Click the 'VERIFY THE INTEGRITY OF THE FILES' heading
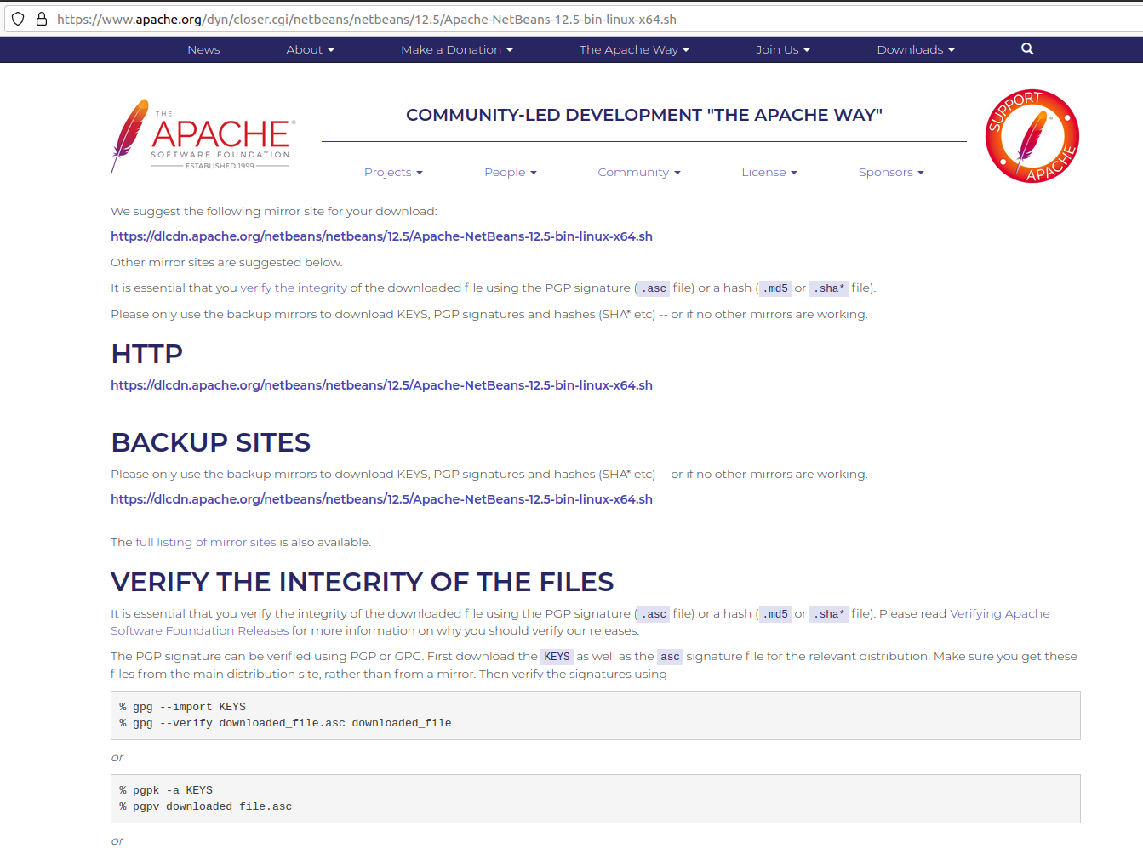This screenshot has width=1143, height=854. click(x=362, y=583)
